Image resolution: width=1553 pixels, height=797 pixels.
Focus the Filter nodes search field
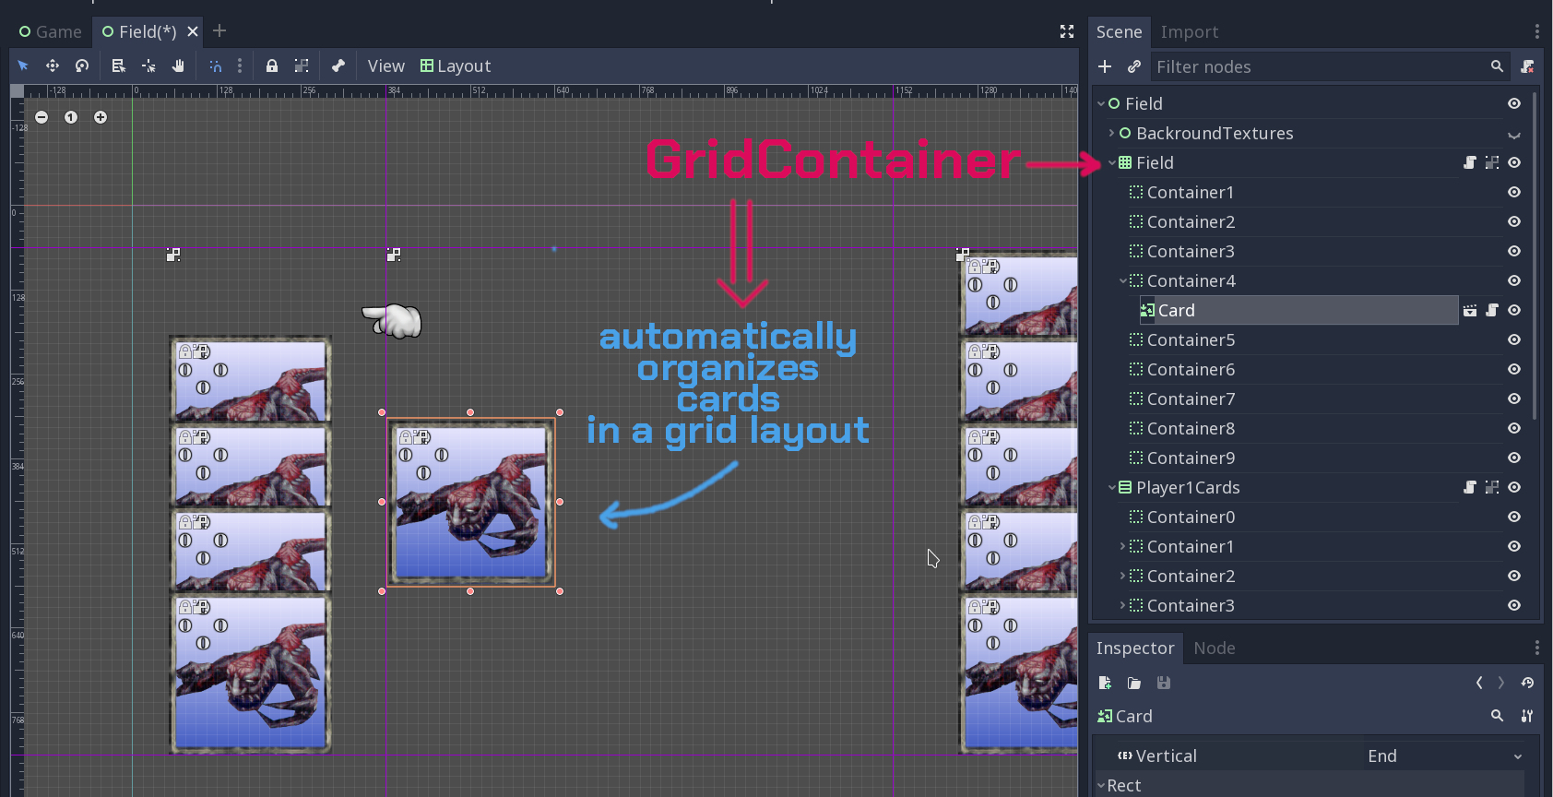pos(1329,66)
